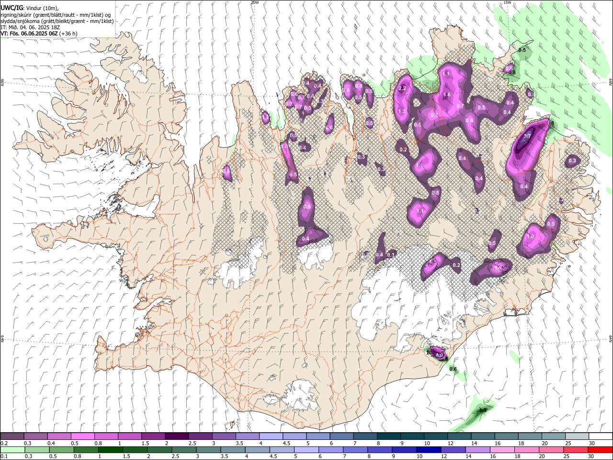Click the '2.2' snowfall value on the map
This screenshot has height=460, width=613.
coord(402,88)
